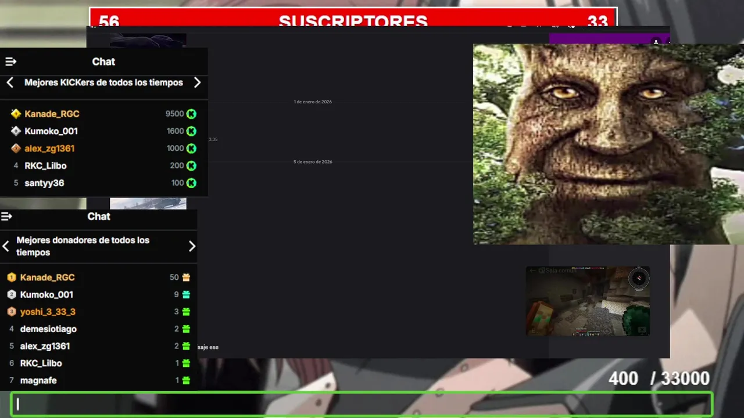The height and width of the screenshot is (418, 744).
Task: Click the gold rank badge beside Kanade_RGC in KICKers list
Action: click(16, 114)
